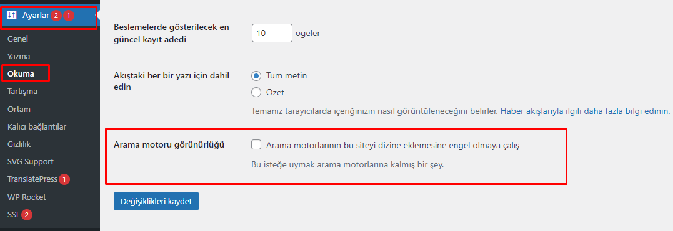
Task: Select the Okuma submenu item
Action: [21, 73]
